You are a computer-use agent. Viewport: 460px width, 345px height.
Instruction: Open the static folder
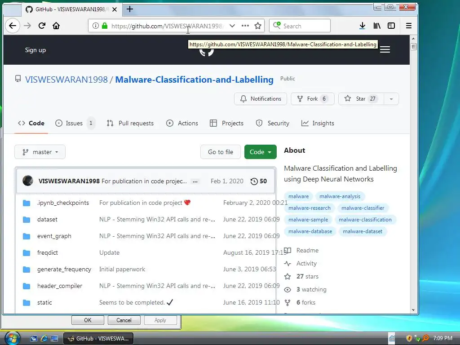click(44, 302)
